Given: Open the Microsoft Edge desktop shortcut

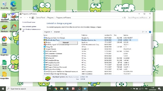Looking at the screenshot, I should [13, 5].
